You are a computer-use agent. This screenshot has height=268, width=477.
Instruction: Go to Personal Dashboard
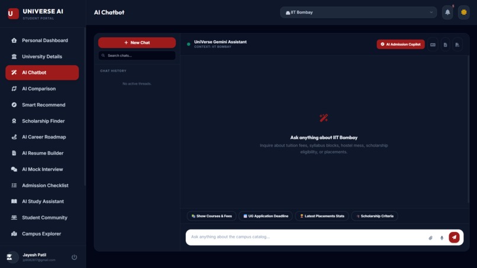pyautogui.click(x=42, y=40)
